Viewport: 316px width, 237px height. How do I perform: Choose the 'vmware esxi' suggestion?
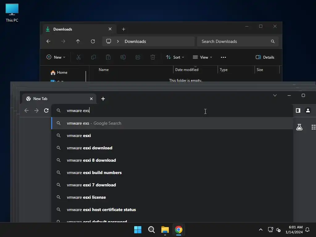click(x=172, y=135)
